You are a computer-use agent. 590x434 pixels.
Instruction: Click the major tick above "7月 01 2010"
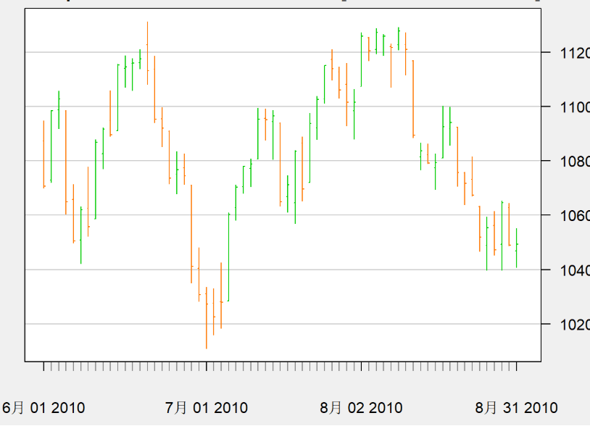coord(207,366)
